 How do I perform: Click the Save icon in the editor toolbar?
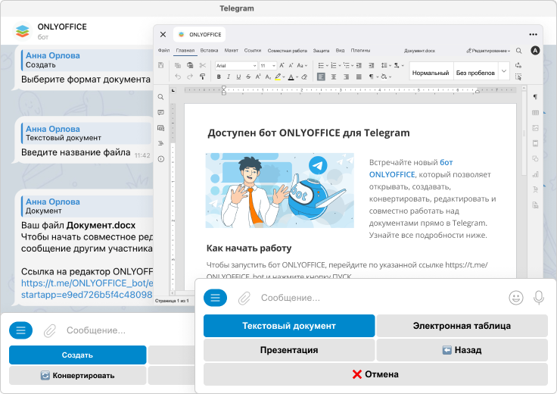(161, 65)
